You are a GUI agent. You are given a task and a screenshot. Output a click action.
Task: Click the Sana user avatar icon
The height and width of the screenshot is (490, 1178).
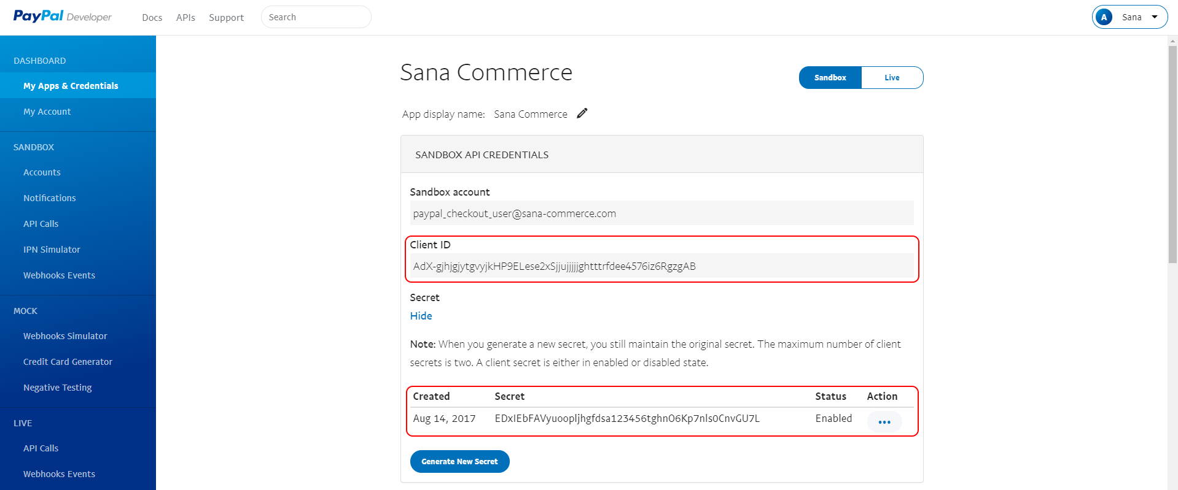1104,17
